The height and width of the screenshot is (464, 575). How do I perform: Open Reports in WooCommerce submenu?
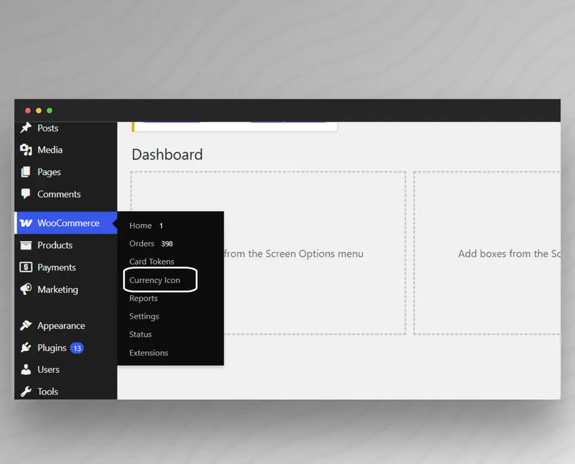click(143, 299)
